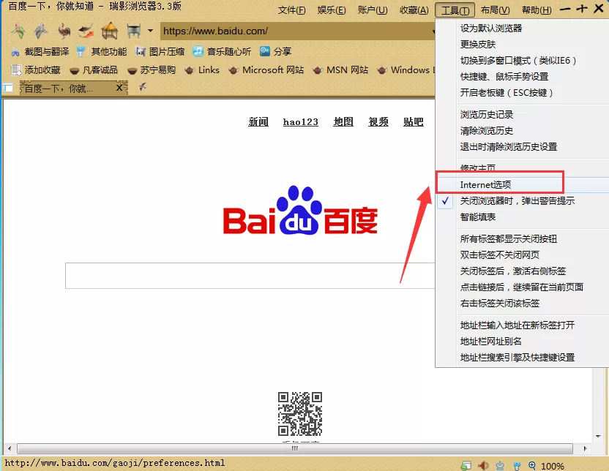Click the grey crane bird toolbar icon

(x=41, y=31)
